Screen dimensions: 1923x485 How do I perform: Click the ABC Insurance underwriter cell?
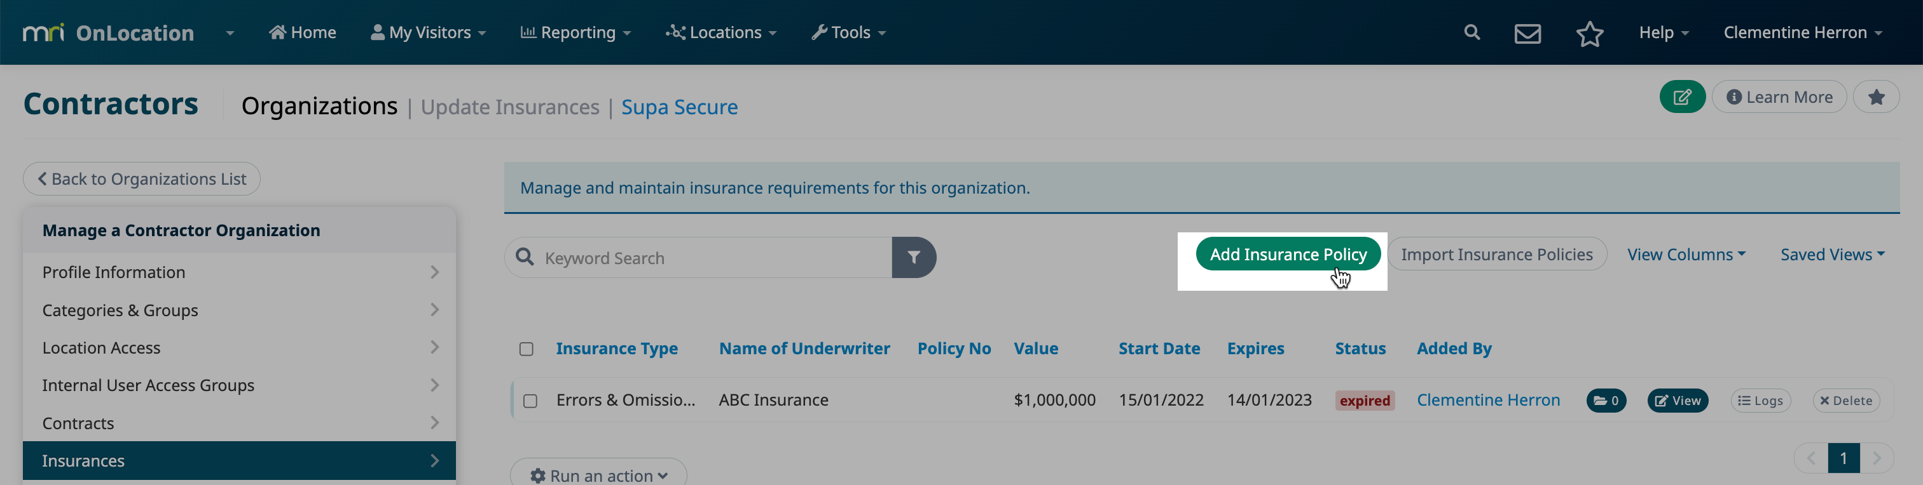pos(773,400)
